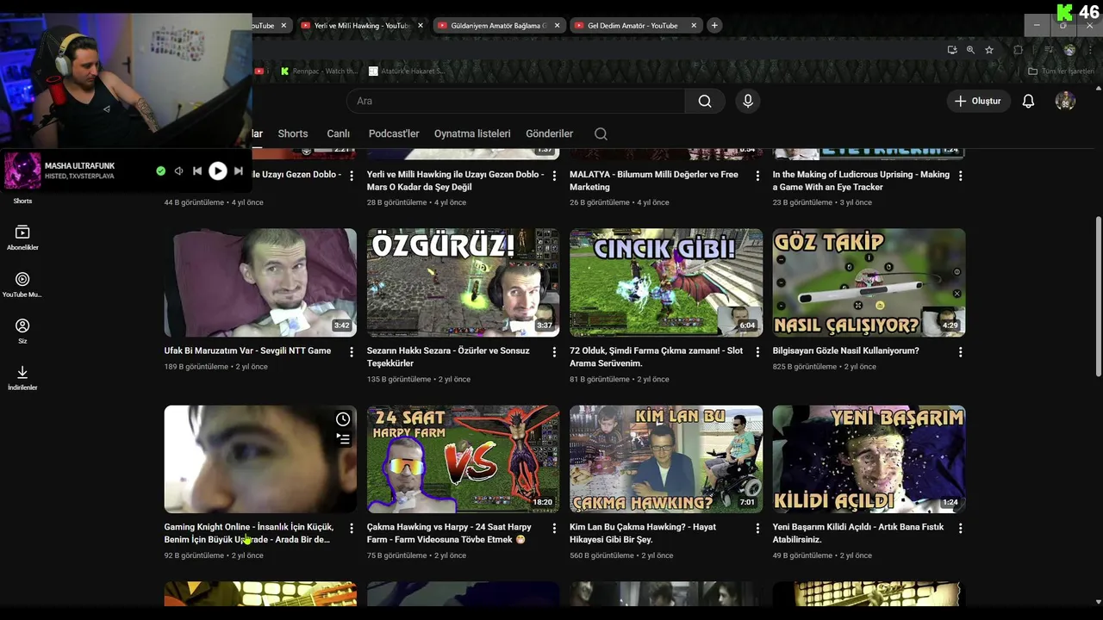Screen dimensions: 1103x620
Task: Click the magnifier search button beside Ara field
Action: pos(705,101)
